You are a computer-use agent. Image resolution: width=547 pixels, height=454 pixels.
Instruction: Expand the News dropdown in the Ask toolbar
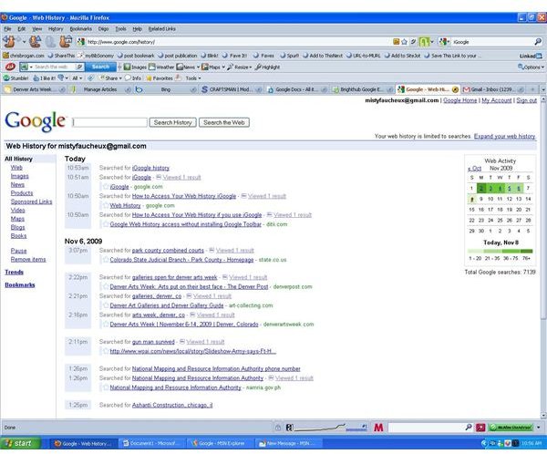[x=198, y=67]
